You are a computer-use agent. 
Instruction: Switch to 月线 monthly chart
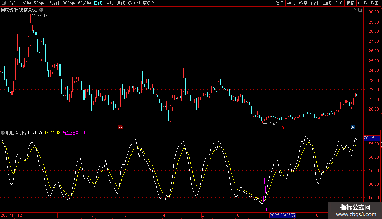click(x=121, y=3)
